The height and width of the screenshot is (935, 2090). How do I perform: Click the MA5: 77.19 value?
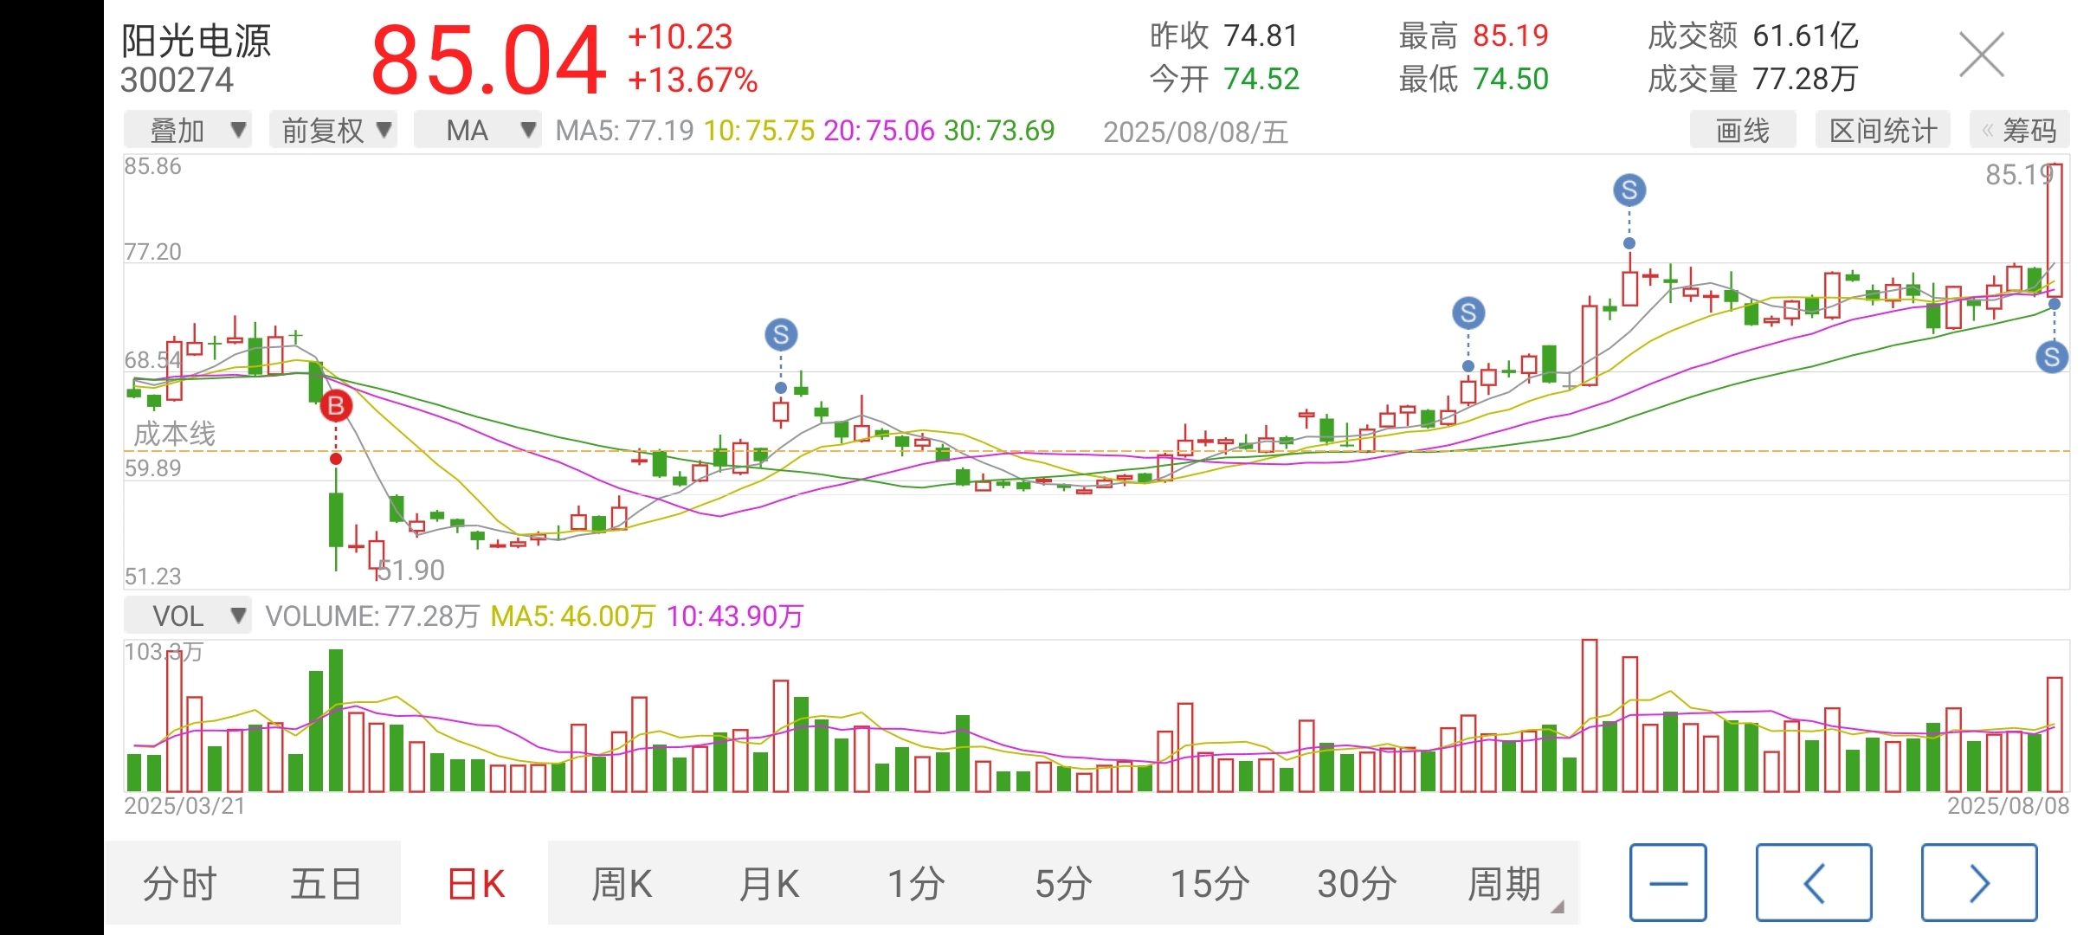[624, 131]
